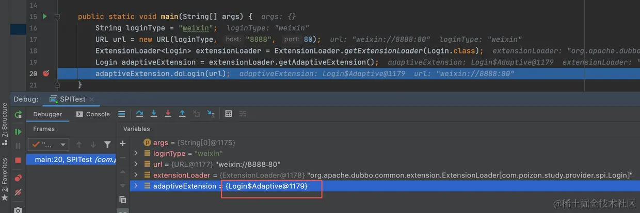Switch to the Debugger tab
640x213 pixels.
coord(47,114)
